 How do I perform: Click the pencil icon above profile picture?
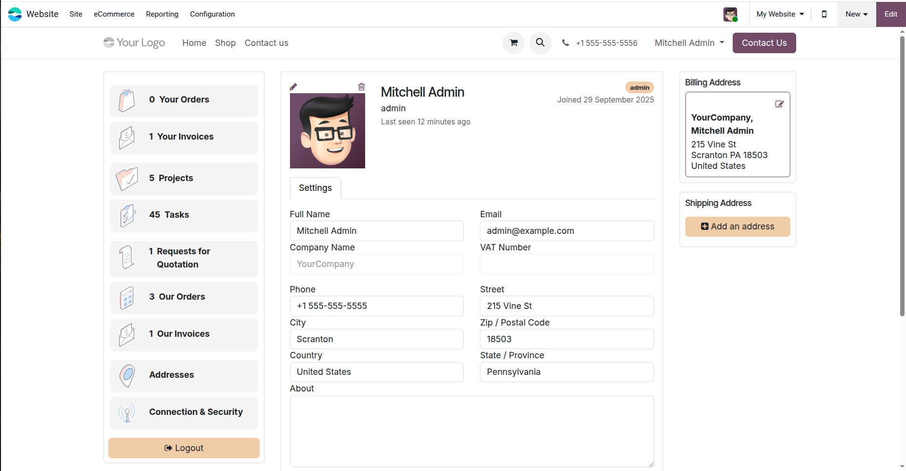[x=293, y=87]
